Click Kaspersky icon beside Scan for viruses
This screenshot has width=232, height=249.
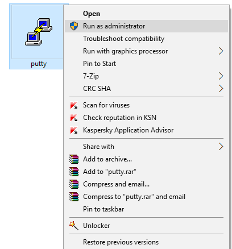click(x=74, y=105)
